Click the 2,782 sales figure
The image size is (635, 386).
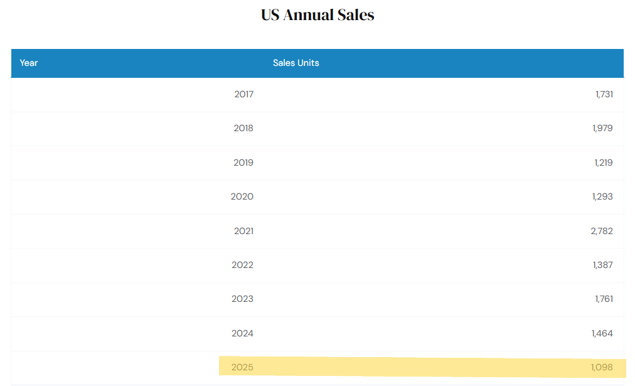coord(602,231)
